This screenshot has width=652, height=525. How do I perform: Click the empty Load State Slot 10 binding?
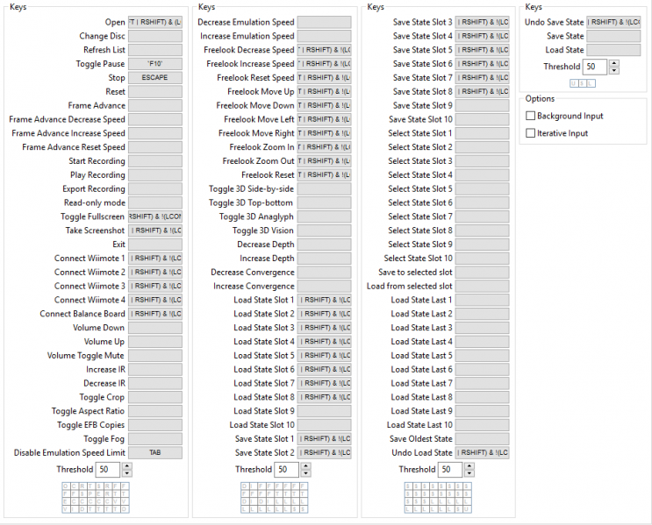[324, 425]
